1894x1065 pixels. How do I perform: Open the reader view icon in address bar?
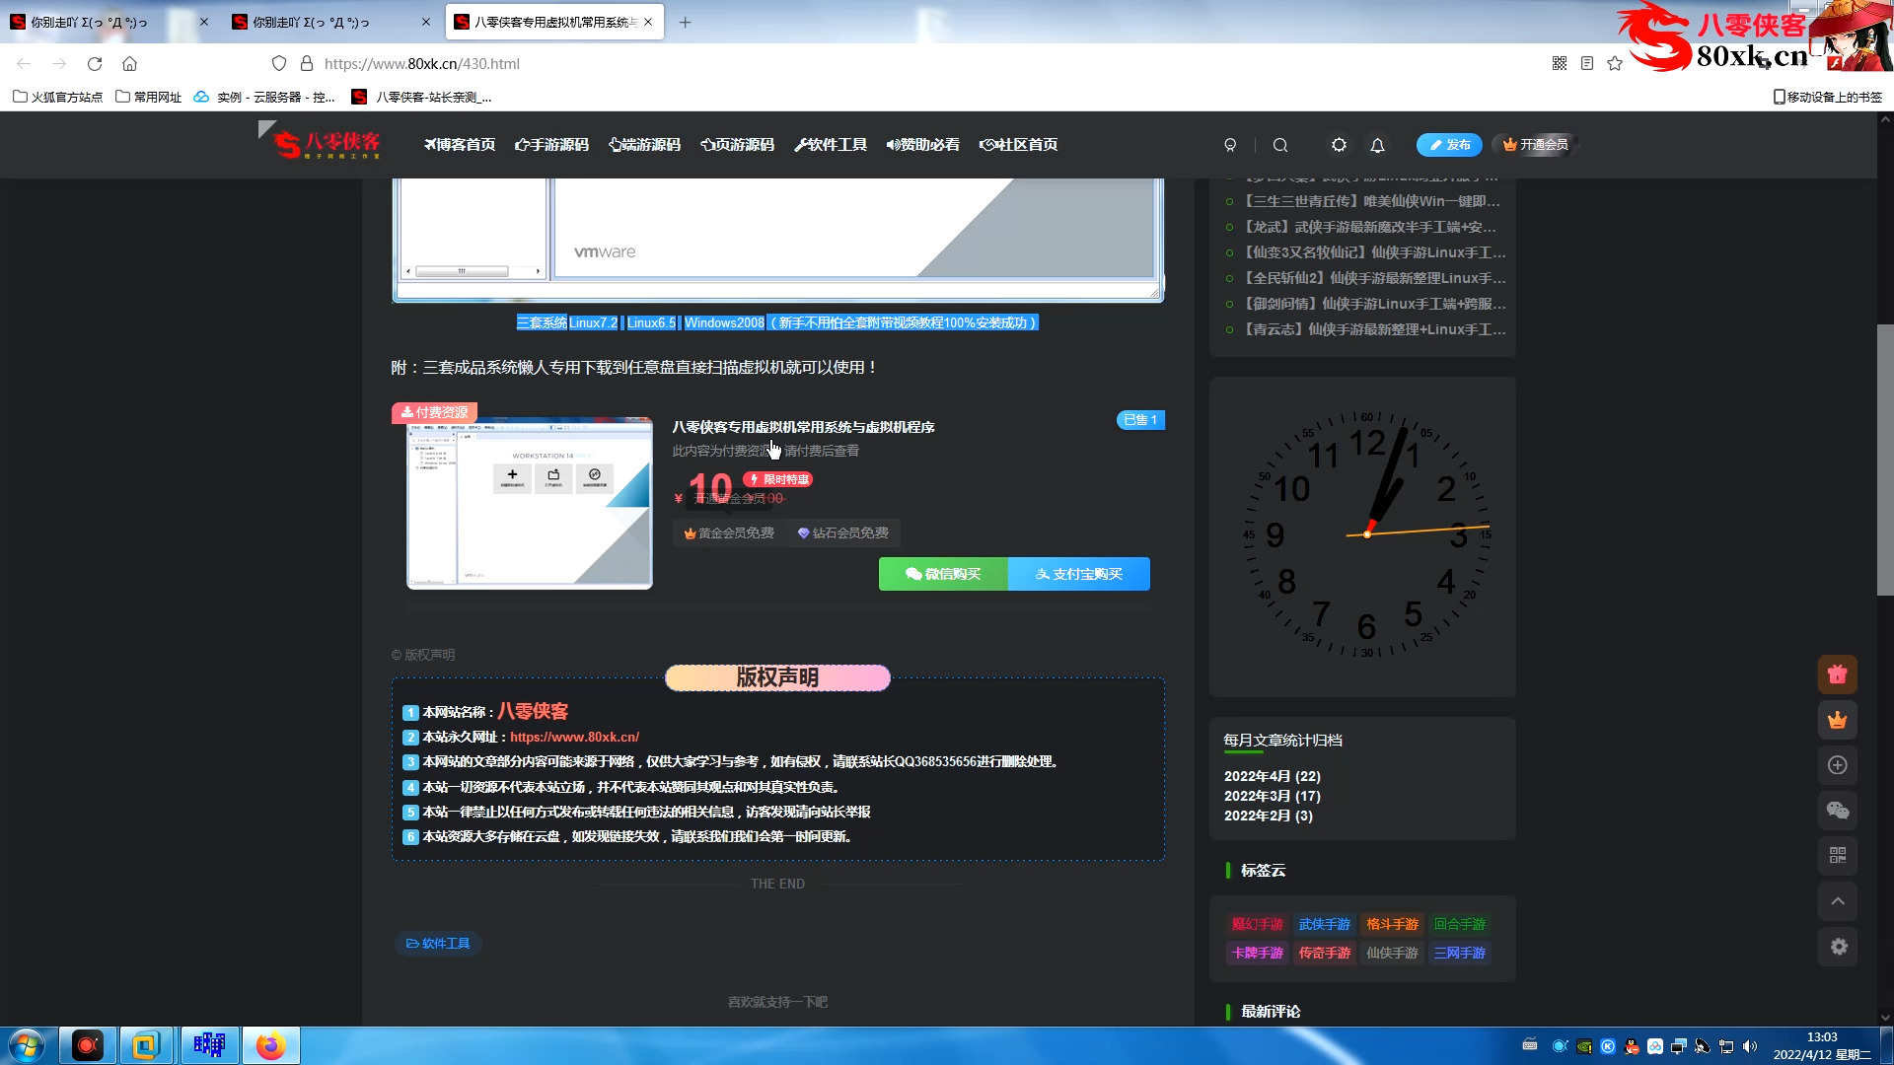pyautogui.click(x=1587, y=64)
